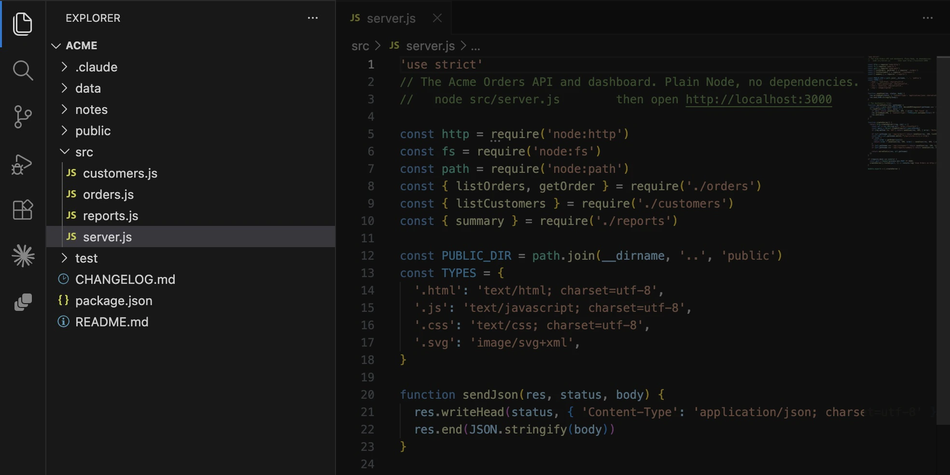The image size is (950, 475).
Task: Expand the notes folder
Action: point(64,109)
